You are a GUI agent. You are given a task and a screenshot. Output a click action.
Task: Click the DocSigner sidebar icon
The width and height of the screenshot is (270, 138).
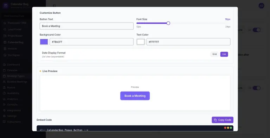coord(5,55)
